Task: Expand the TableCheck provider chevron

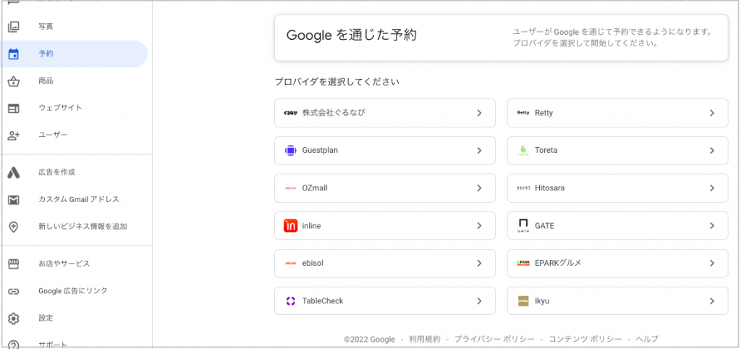Action: point(479,301)
